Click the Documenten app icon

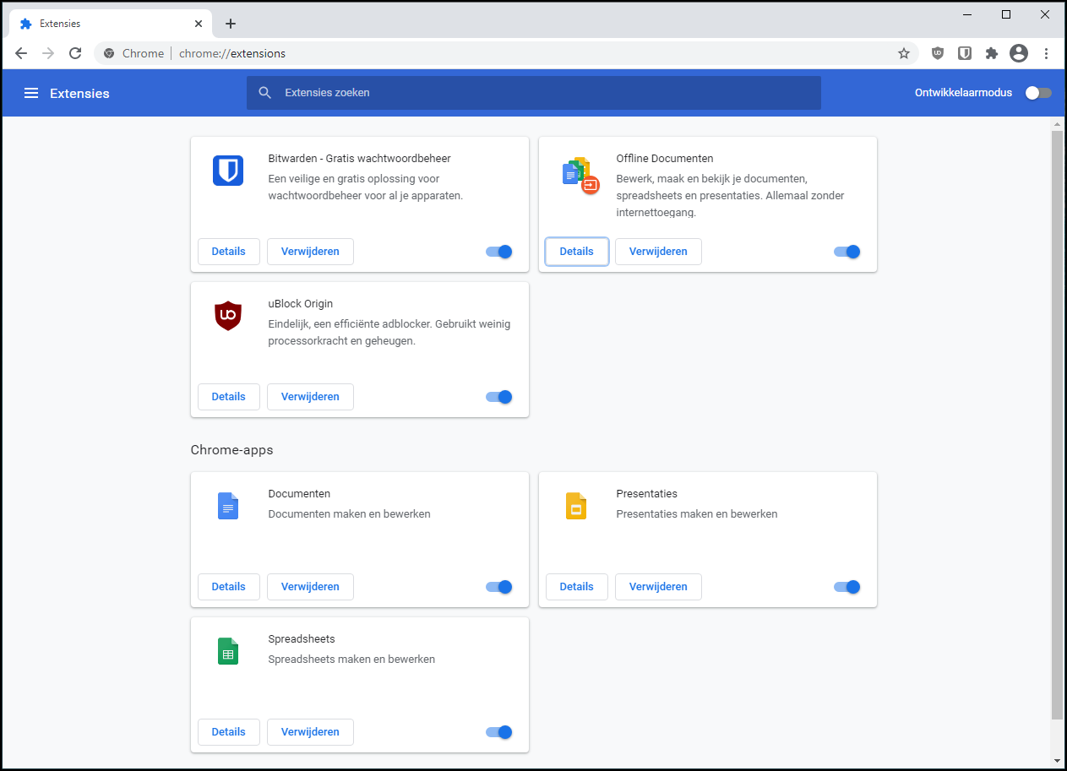coord(228,506)
